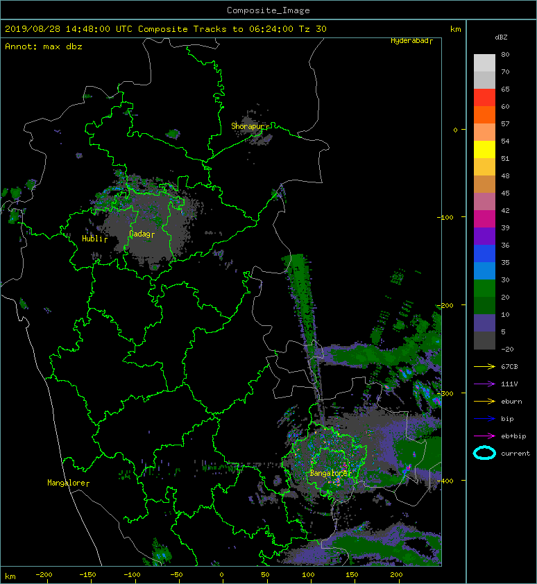Click the purple 111V track arrow in legend
This screenshot has height=584, width=537.
tap(484, 384)
